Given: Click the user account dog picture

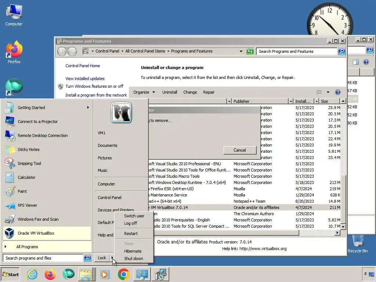Looking at the screenshot, I should 121,112.
